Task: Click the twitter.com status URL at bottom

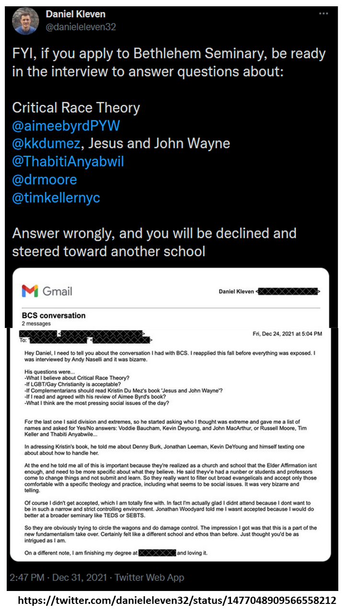Action: [177, 601]
